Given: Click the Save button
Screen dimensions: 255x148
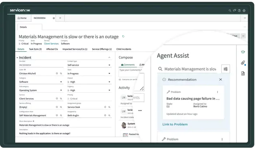Looking at the screenshot, I should (x=234, y=36).
